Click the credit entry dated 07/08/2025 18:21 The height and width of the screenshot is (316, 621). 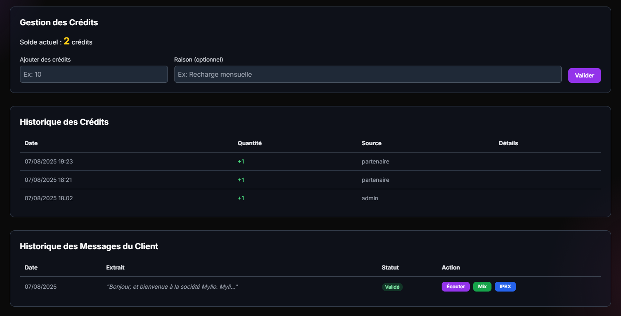[x=49, y=180]
